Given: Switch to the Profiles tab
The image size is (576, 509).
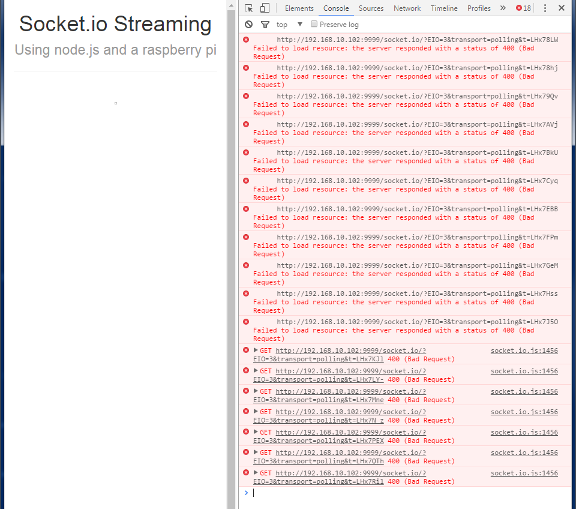Looking at the screenshot, I should tap(479, 8).
